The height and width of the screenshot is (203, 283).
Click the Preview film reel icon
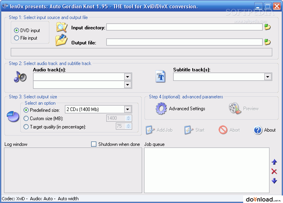(235, 108)
